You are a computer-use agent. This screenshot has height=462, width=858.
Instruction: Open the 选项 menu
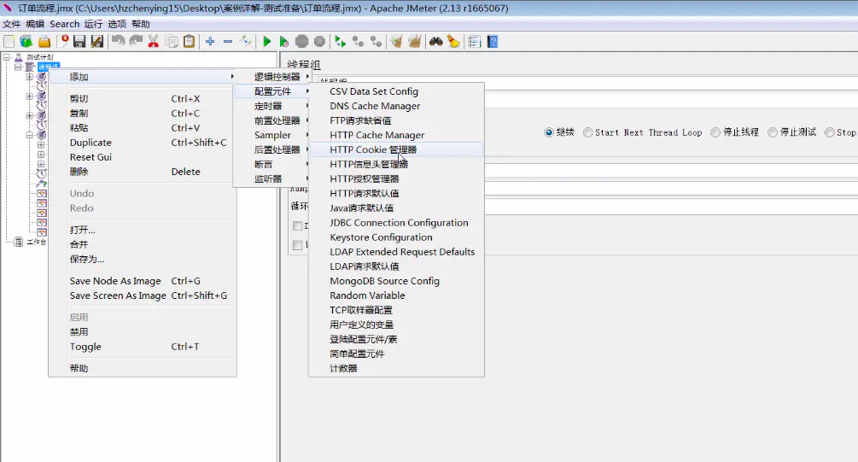pyautogui.click(x=117, y=24)
